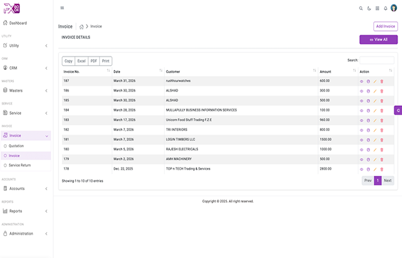Viewport: 402px width, 258px height.
Task: Click the edit pencil for invoice 187
Action: (x=375, y=81)
